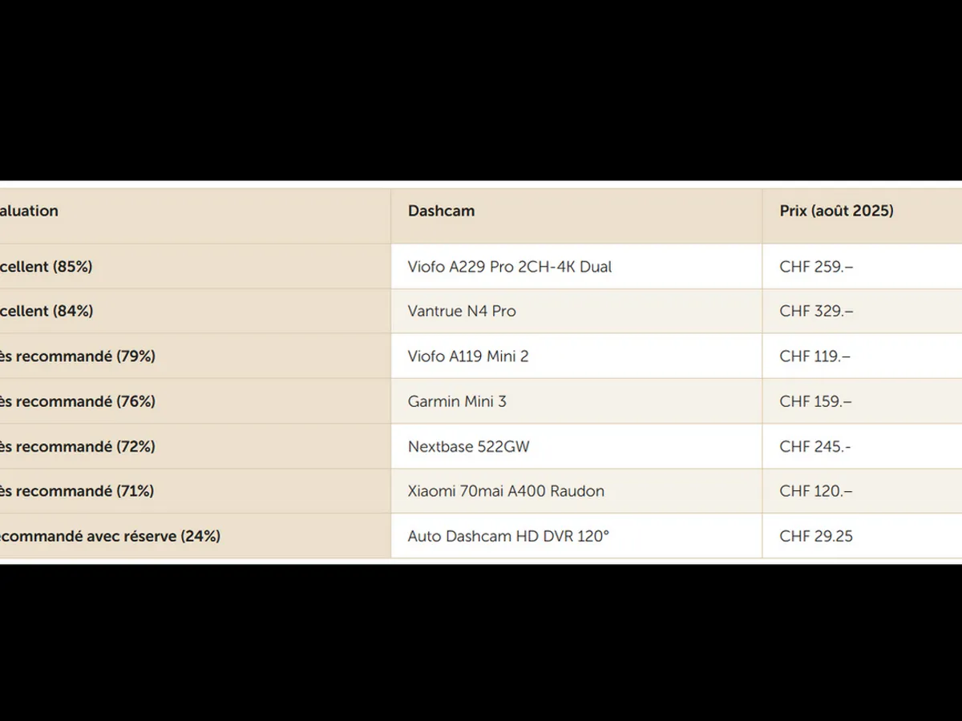962x721 pixels.
Task: Select the Viofo A229 Pro 2CH-4K Dual cell
Action: (x=509, y=267)
